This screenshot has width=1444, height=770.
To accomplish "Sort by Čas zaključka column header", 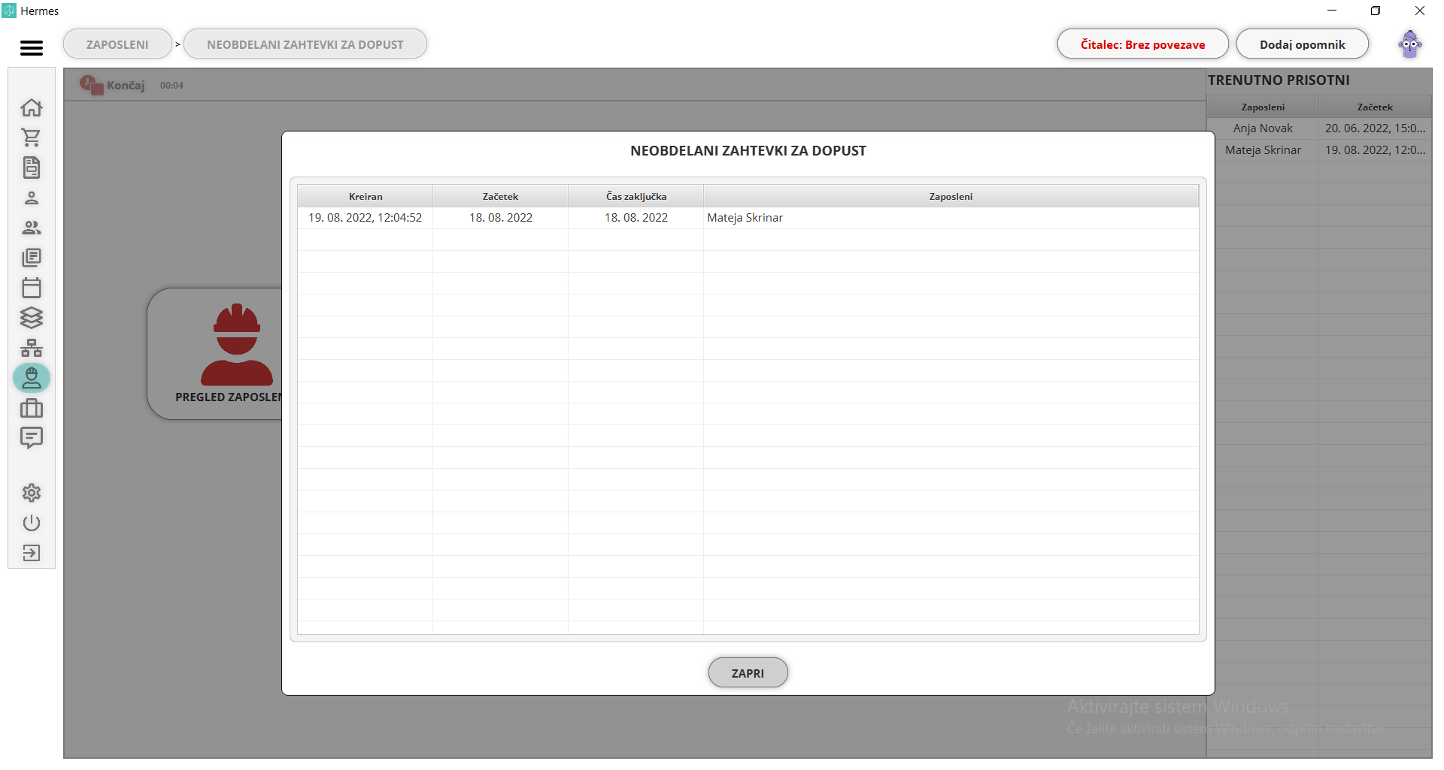I will [636, 196].
